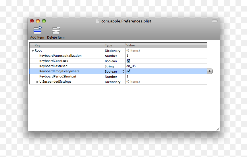Click the plus button beside KeyboardEmojiEverywhere row
Screen dimensions: 247x157
(x=210, y=71)
